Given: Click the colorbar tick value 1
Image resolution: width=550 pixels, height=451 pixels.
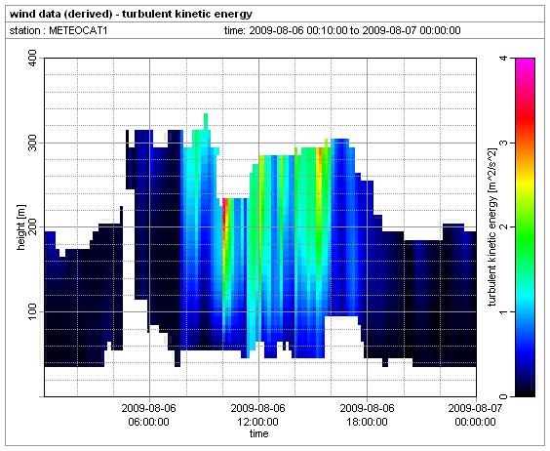Looking at the screenshot, I should pyautogui.click(x=504, y=312).
